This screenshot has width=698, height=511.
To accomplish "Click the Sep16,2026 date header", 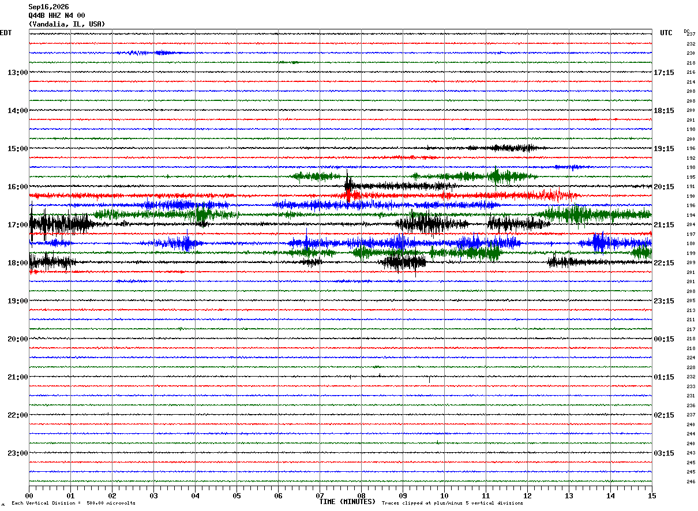I will coord(48,7).
